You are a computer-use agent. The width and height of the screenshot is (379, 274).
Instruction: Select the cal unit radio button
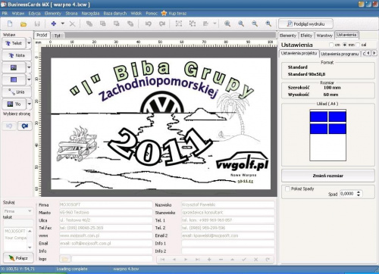[x=358, y=45]
